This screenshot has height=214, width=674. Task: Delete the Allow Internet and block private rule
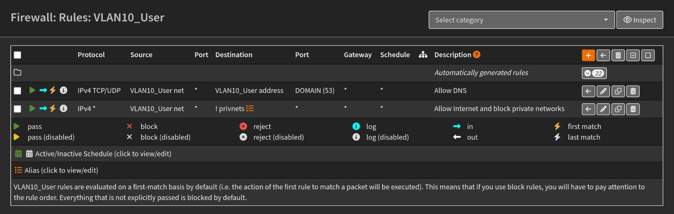(x=633, y=109)
